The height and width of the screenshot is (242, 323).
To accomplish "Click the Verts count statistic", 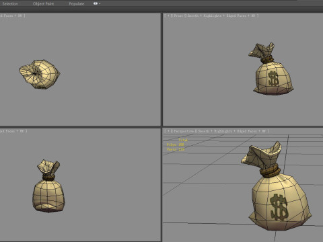I will [x=176, y=149].
